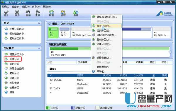Screen dimensions: 176x111
Task: Open the 常规(G) menu
Action: [5, 7]
